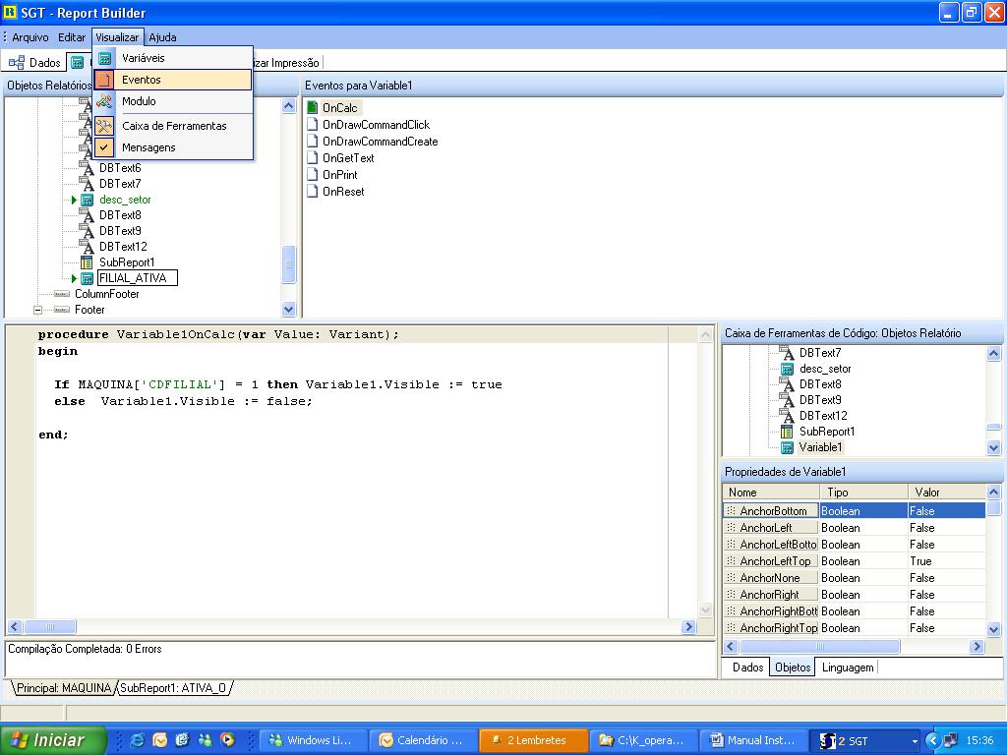
Task: Click the Modulo icon in Visualizar menu
Action: pos(105,101)
